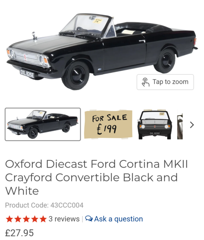Click the first red rating star
This screenshot has height=240, width=204.
9,219
